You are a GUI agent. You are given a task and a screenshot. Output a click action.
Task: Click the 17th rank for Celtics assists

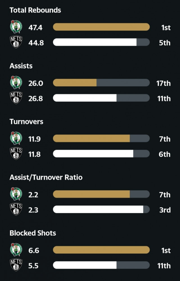[163, 83]
